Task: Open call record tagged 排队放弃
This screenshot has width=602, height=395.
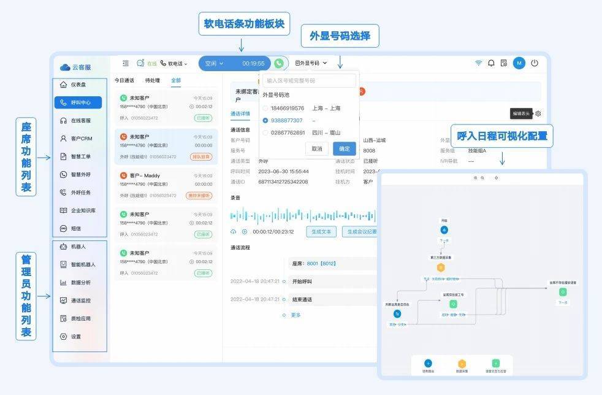Action: 166,147
